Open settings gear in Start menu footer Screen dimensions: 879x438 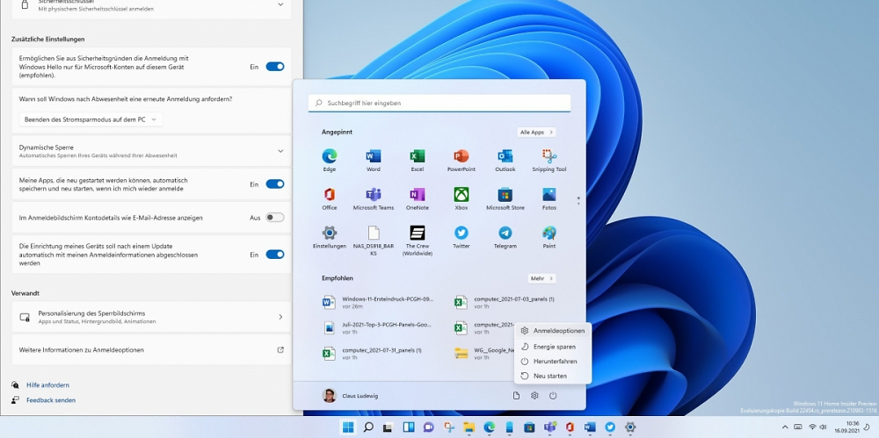click(534, 396)
